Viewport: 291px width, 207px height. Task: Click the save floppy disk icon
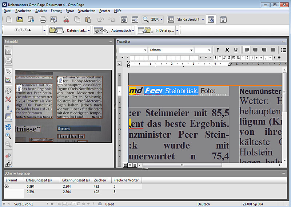point(31,19)
